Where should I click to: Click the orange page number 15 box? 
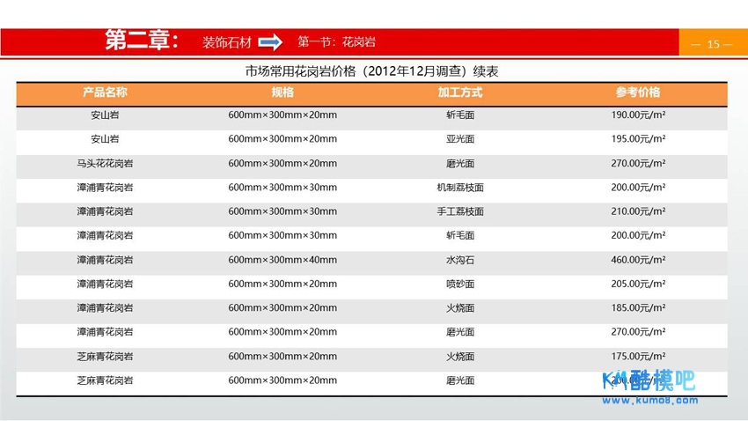click(x=712, y=44)
